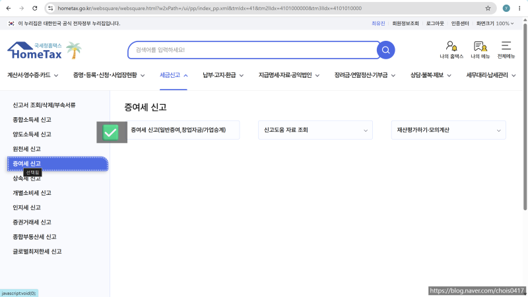Expand 신고도움 자료 조회 dropdown

(315, 130)
